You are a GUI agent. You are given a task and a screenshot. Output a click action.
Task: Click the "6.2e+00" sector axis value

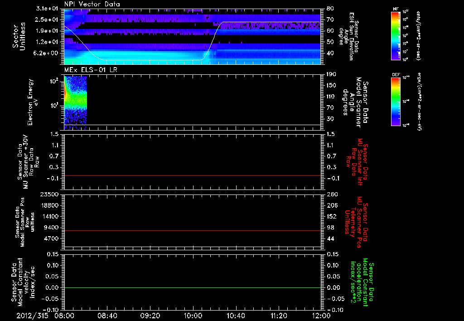pos(47,53)
